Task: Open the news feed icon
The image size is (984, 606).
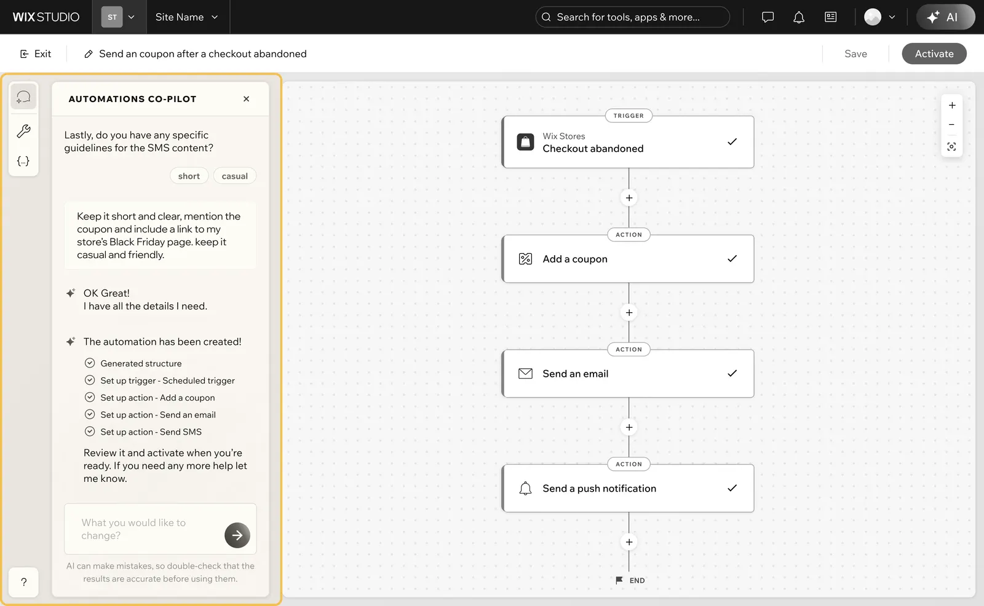Action: point(831,17)
